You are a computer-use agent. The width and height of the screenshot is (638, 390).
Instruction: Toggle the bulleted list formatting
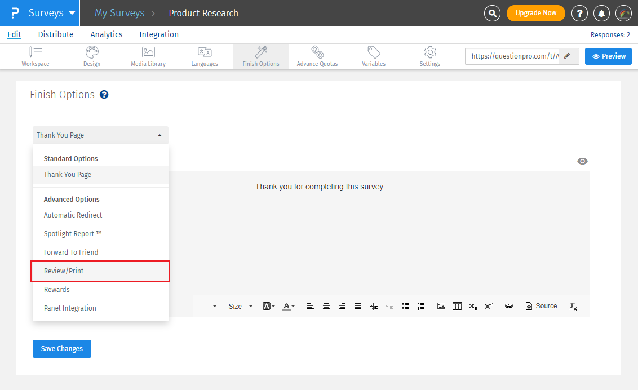click(405, 306)
